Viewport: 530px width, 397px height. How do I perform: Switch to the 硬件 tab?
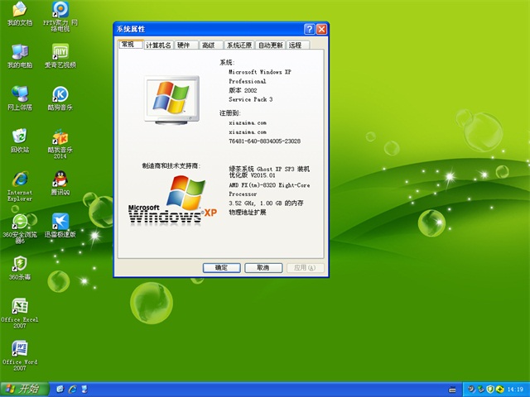click(x=184, y=45)
